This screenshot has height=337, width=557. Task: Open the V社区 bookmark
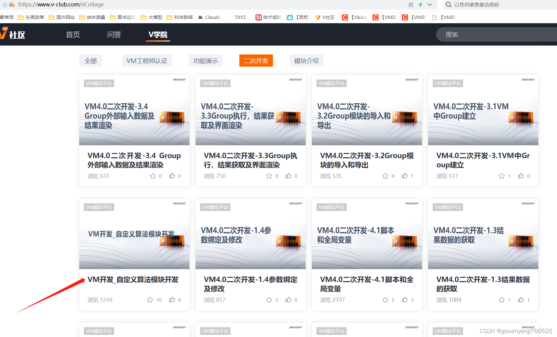pos(326,17)
